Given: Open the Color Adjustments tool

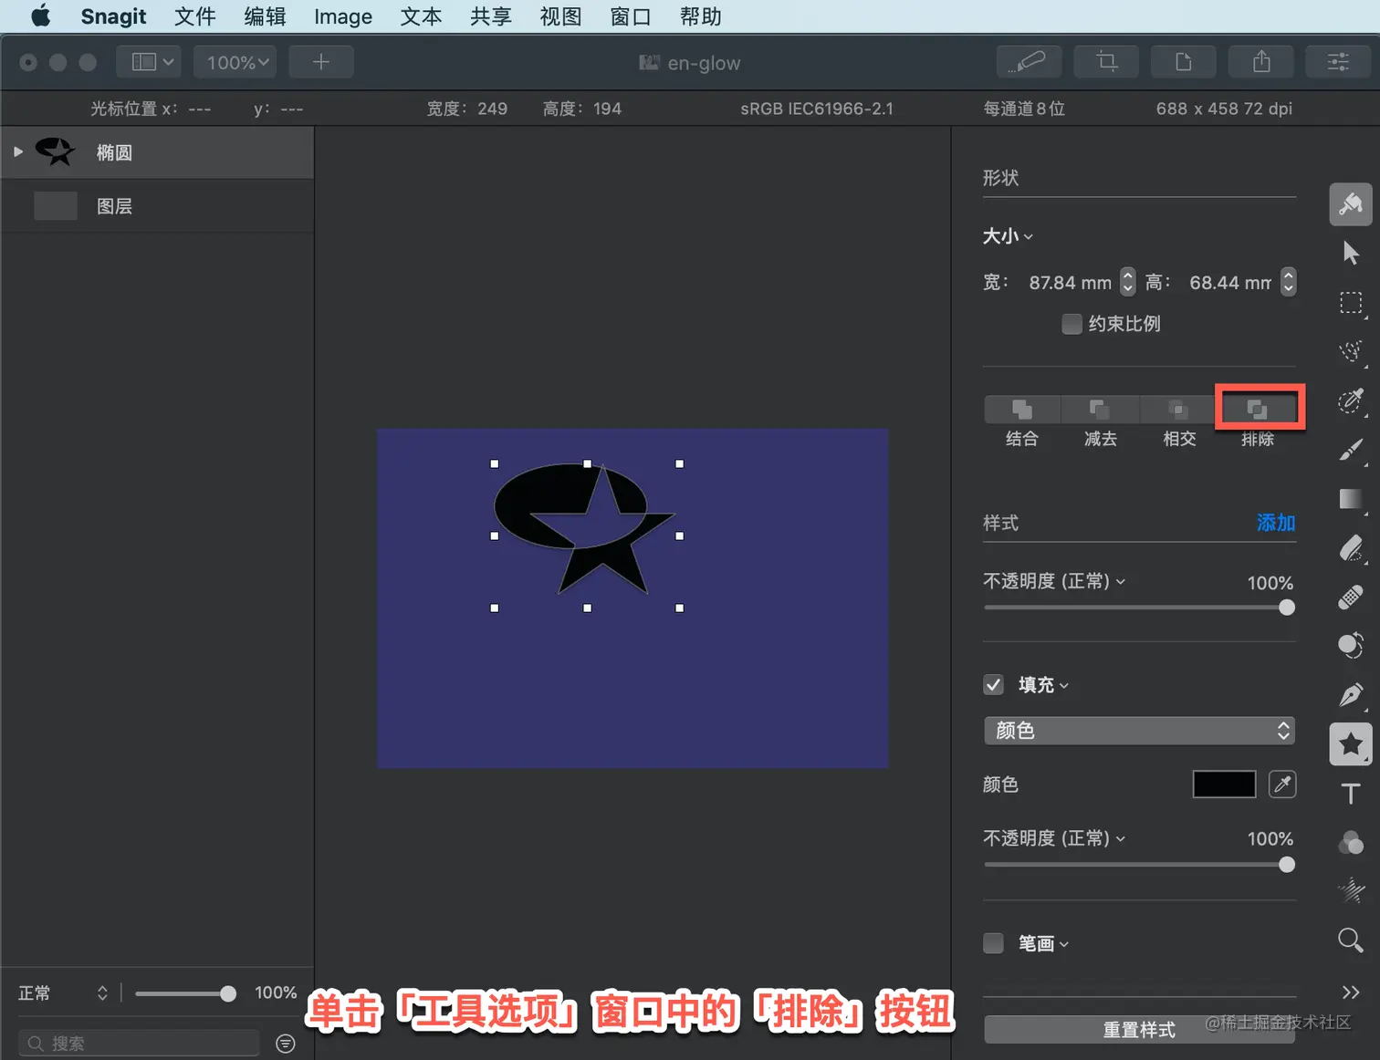Looking at the screenshot, I should point(1351,843).
